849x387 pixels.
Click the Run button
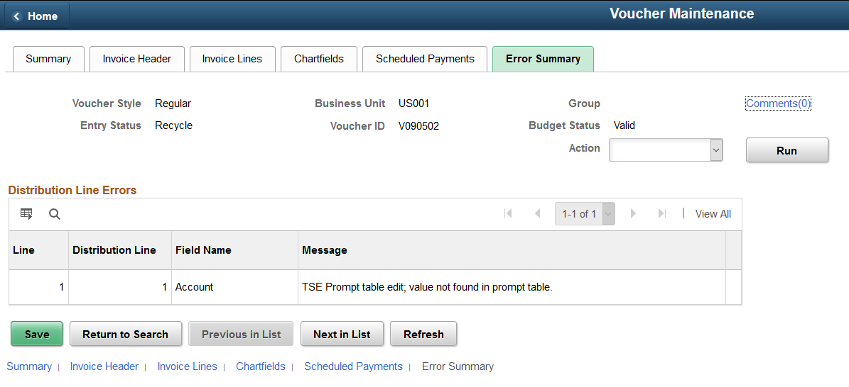(x=786, y=150)
